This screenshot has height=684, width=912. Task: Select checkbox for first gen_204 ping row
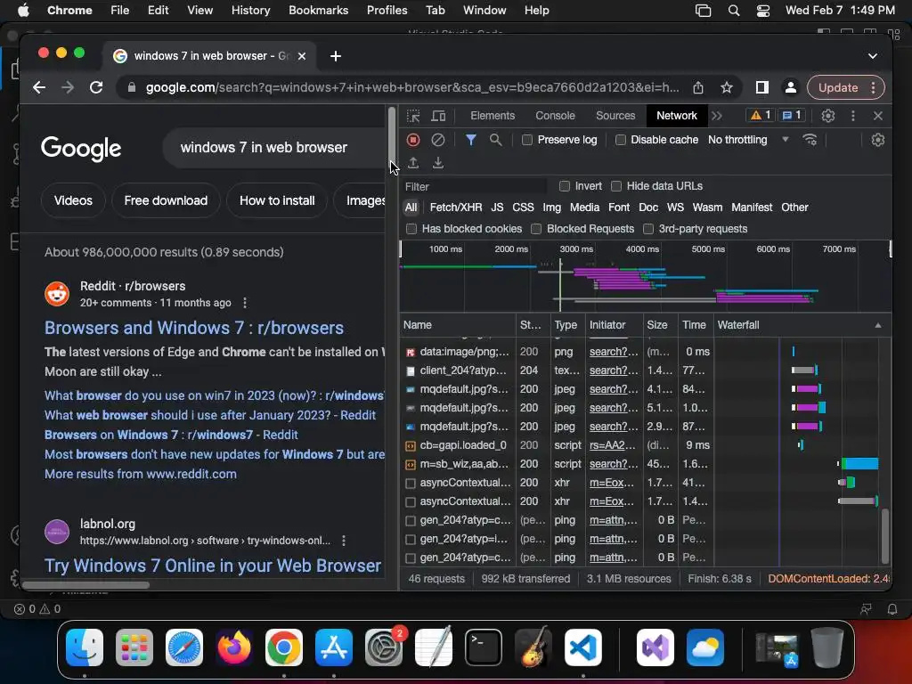click(410, 520)
